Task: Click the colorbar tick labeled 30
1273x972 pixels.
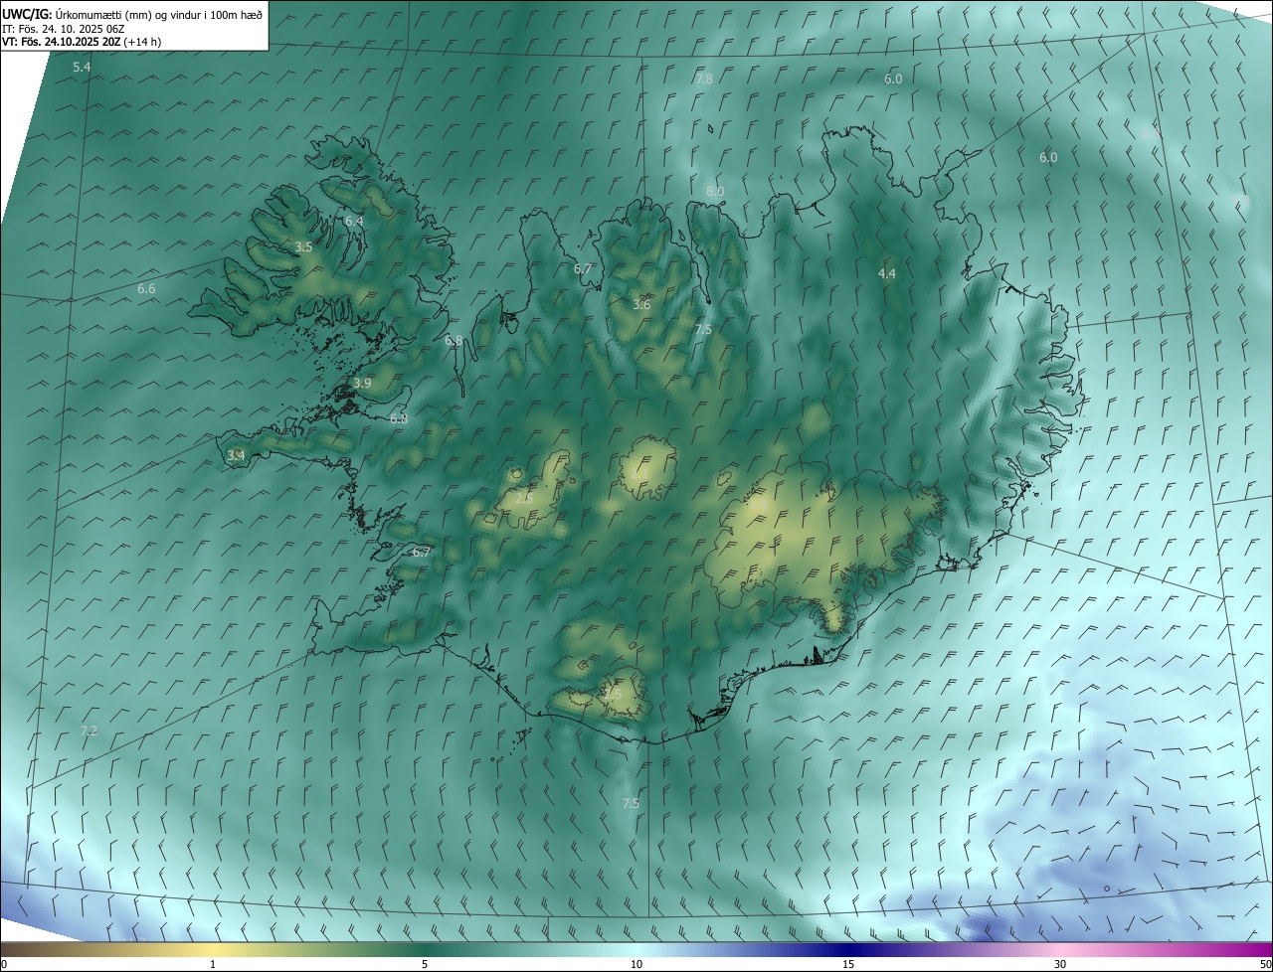Action: pos(1060,964)
